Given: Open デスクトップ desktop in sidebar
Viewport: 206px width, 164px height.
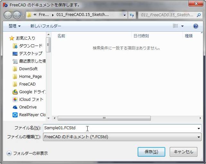Looking at the screenshot, I should tap(31, 54).
